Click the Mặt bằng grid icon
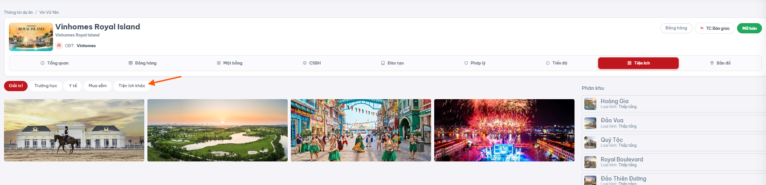The image size is (766, 185). coord(219,63)
